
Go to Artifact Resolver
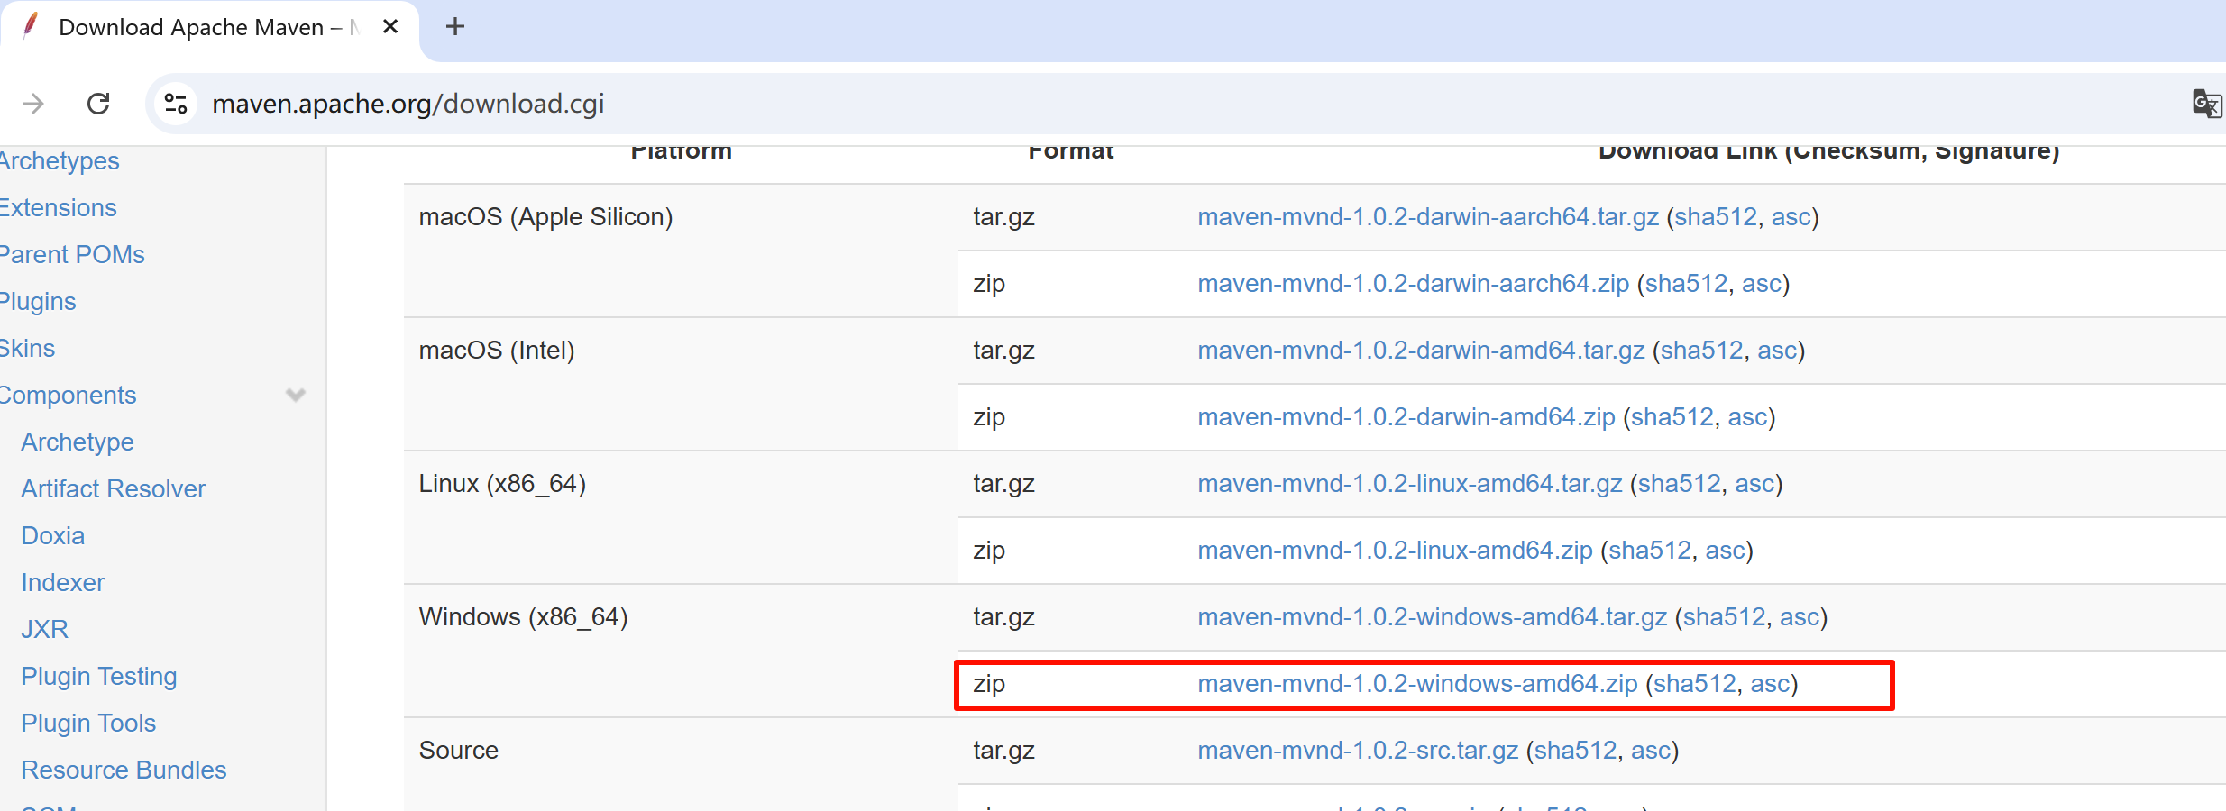click(114, 488)
